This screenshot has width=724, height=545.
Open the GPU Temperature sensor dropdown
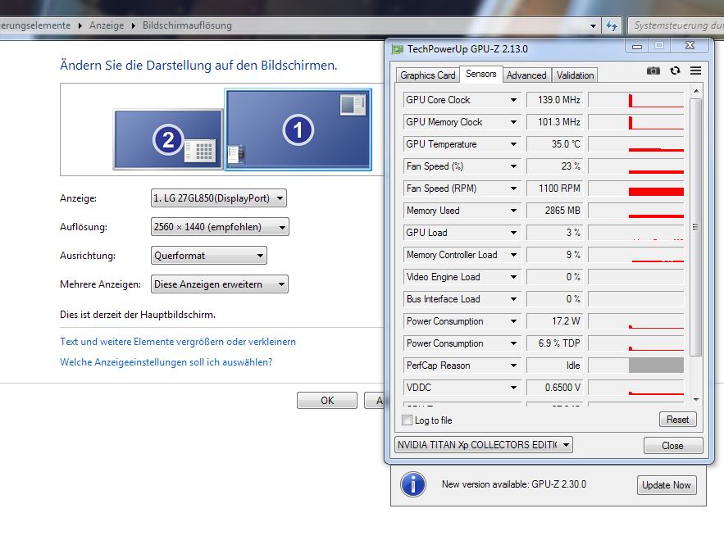[x=513, y=144]
